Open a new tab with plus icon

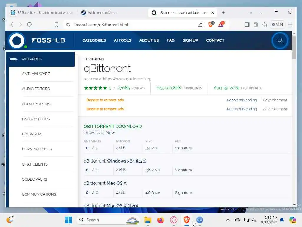click(224, 13)
